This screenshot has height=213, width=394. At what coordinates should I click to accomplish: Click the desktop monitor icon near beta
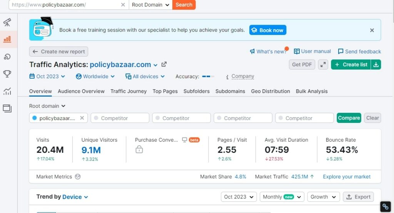point(184,140)
